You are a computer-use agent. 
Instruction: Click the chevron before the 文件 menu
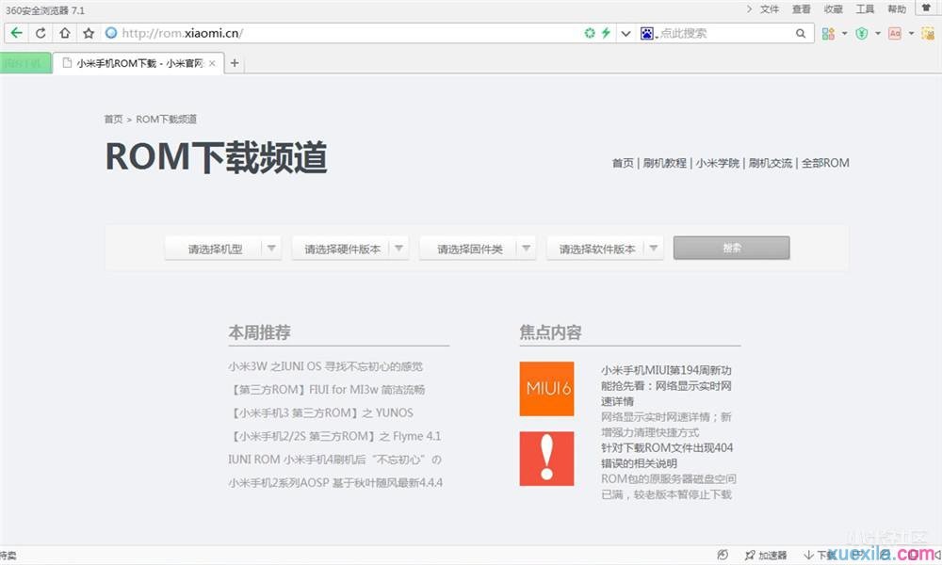coord(749,9)
